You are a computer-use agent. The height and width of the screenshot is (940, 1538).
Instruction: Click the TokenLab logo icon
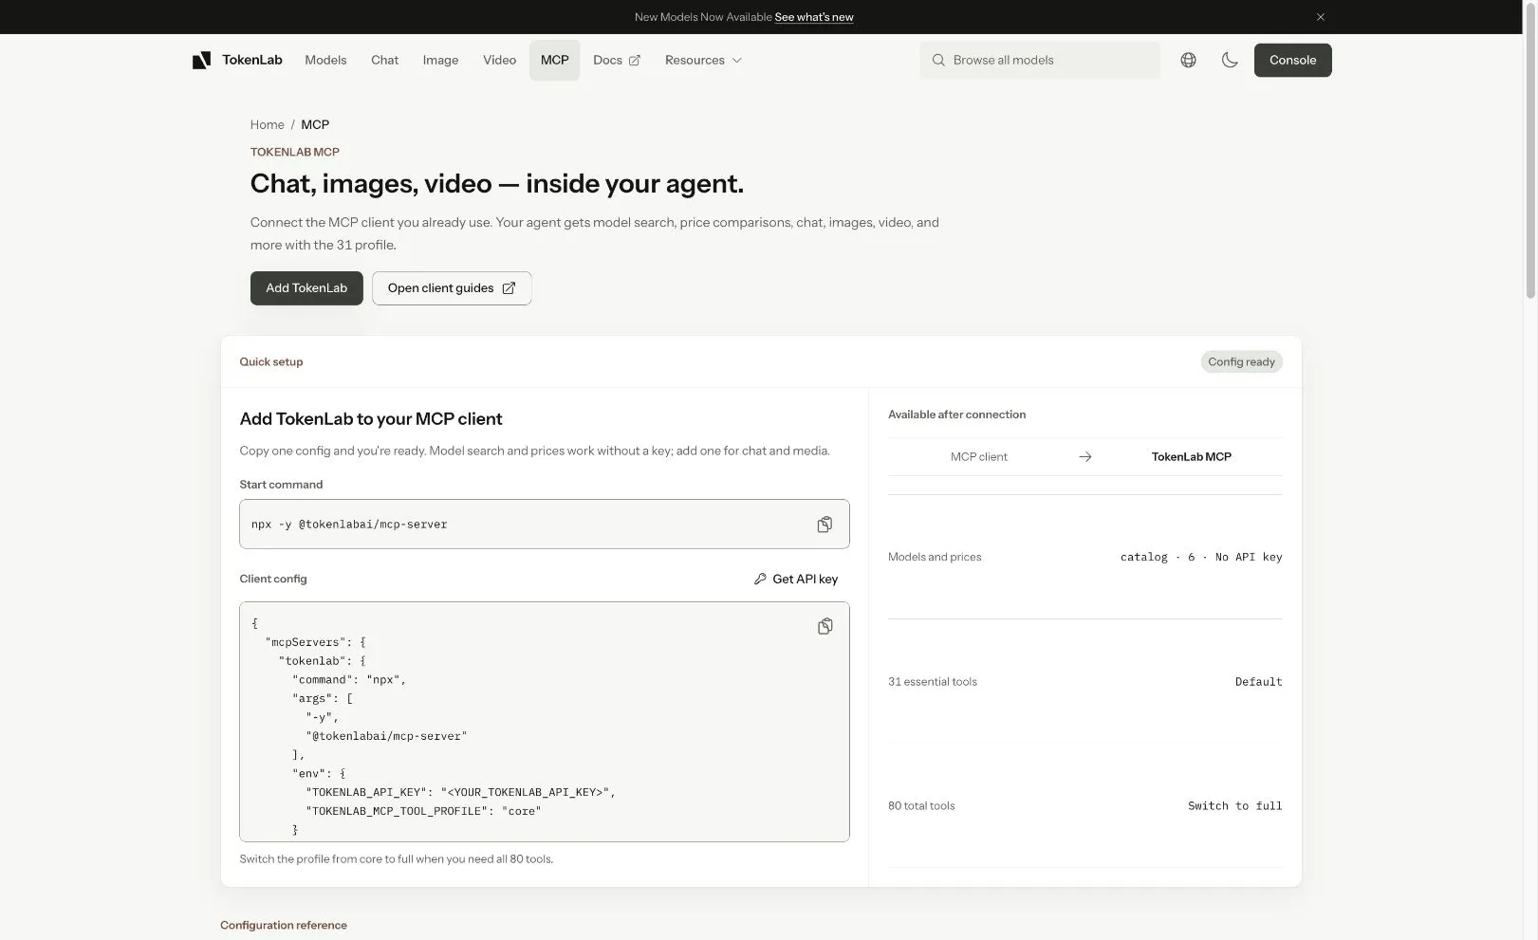[201, 61]
